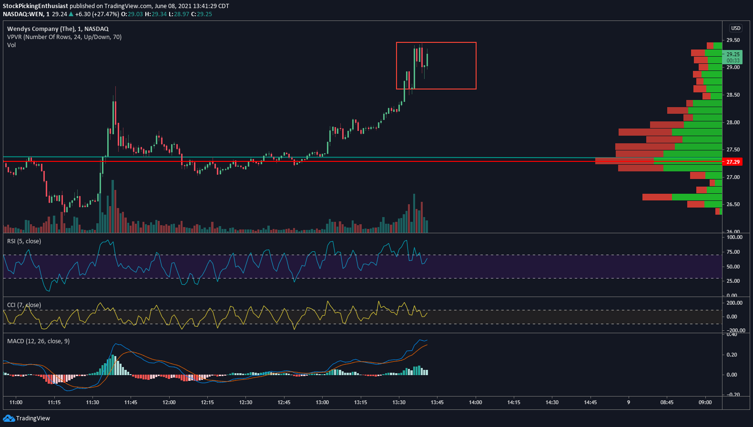The height and width of the screenshot is (427, 753).
Task: Click the RSI 75.00 scale label
Action: (x=733, y=252)
